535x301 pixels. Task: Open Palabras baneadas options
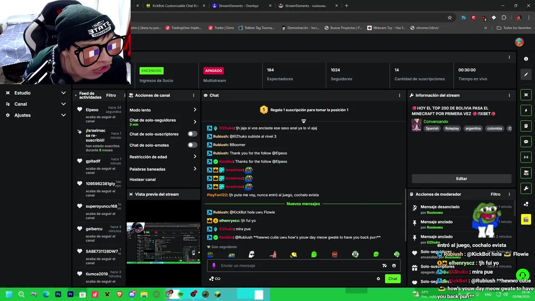163,169
